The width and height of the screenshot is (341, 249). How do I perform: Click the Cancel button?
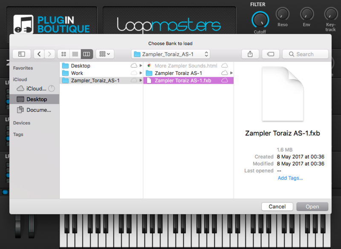tap(277, 207)
